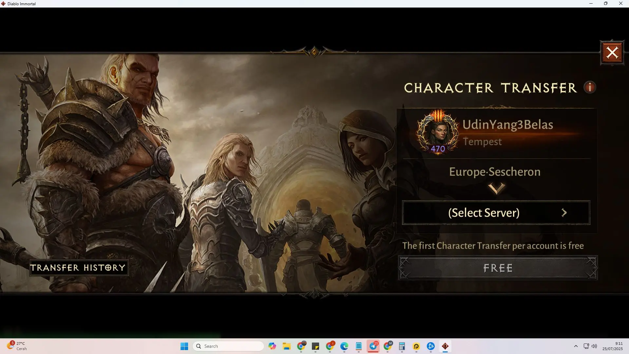This screenshot has width=629, height=354.
Task: Open the Transfer History button
Action: [79, 268]
